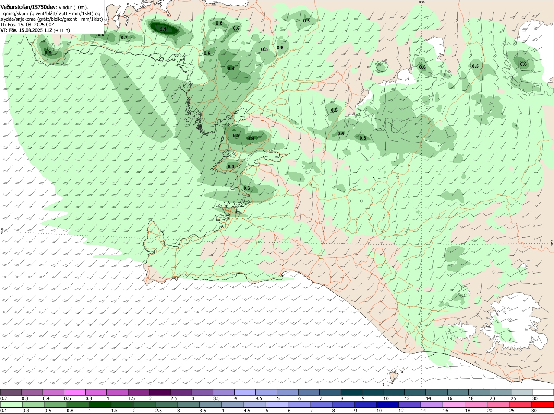Pick the magenta-pink snow swatch labelled 0.5

point(75,392)
